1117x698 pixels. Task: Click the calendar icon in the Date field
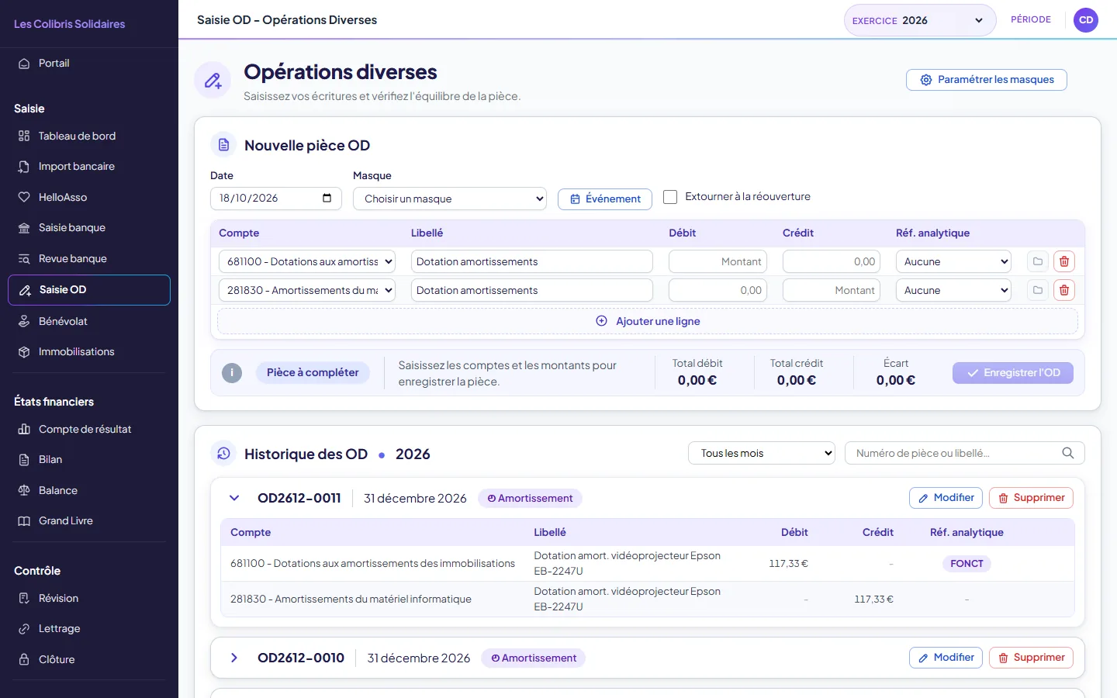pos(327,198)
